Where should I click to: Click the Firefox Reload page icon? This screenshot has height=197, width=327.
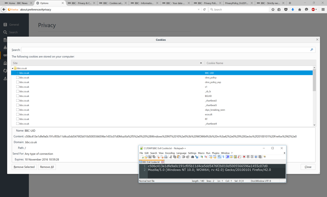205,10
